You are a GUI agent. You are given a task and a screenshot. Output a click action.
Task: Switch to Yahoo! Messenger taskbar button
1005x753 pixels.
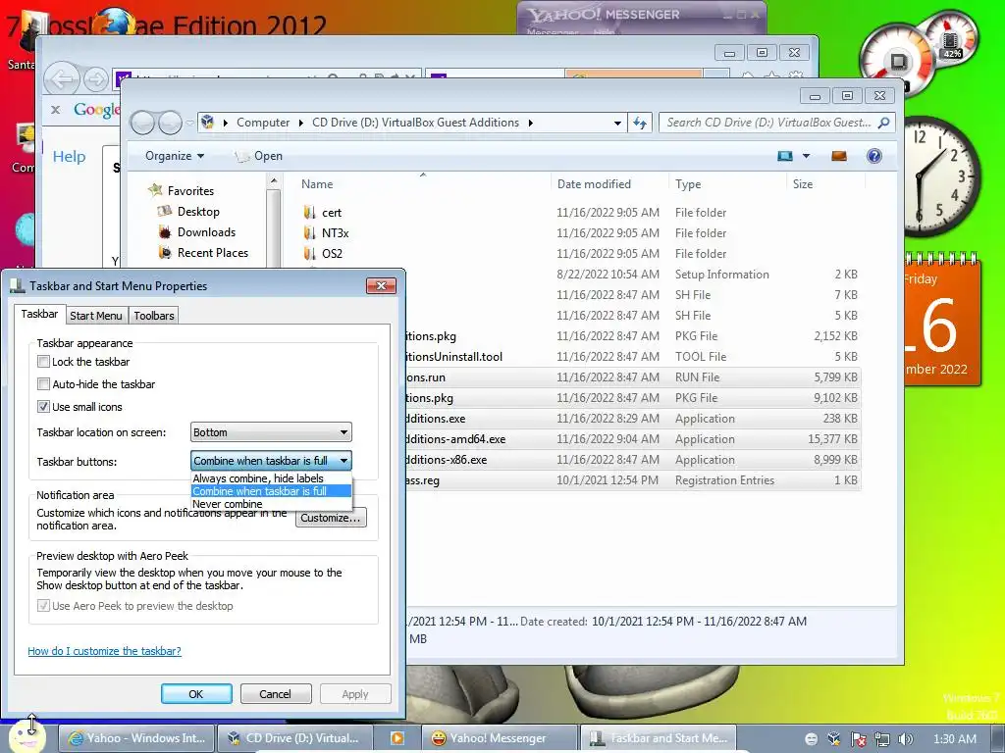(x=499, y=738)
